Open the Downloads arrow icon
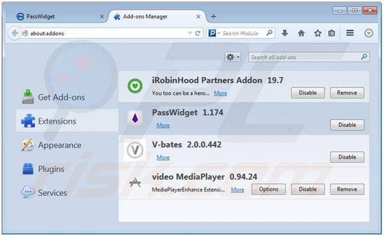This screenshot has width=384, height=237. click(x=285, y=33)
